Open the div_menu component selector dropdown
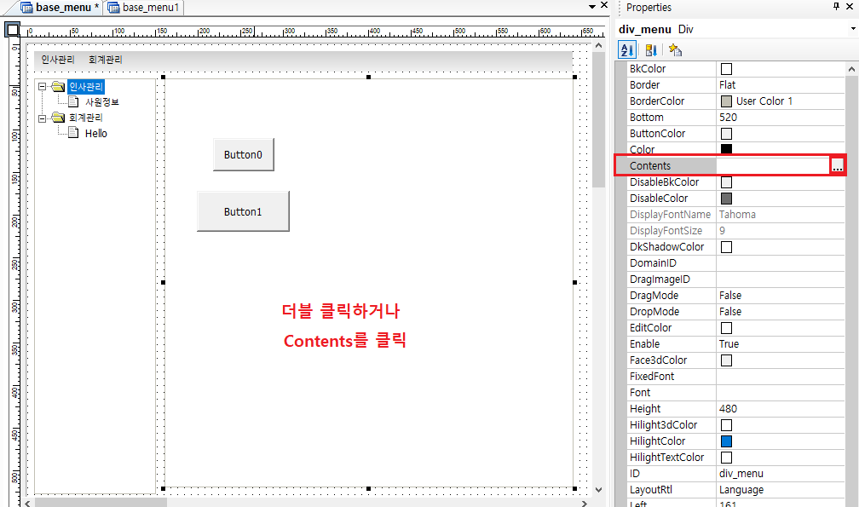The height and width of the screenshot is (507, 859). click(x=853, y=29)
